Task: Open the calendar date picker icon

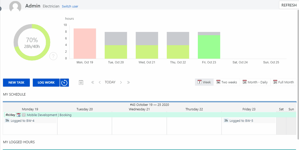Action: pyautogui.click(x=81, y=82)
